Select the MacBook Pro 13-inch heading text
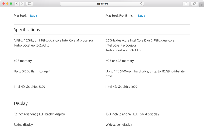Image resolution: width=204 pixels, height=127 pixels. (x=120, y=16)
